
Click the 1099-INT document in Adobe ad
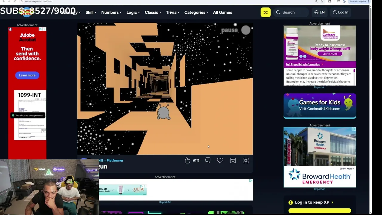point(30,115)
